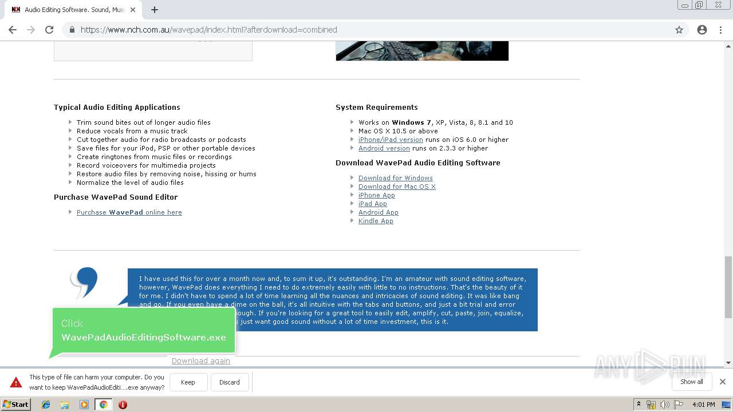Viewport: 733px width, 412px height.
Task: Click the studio photo thumbnail
Action: pos(422,51)
